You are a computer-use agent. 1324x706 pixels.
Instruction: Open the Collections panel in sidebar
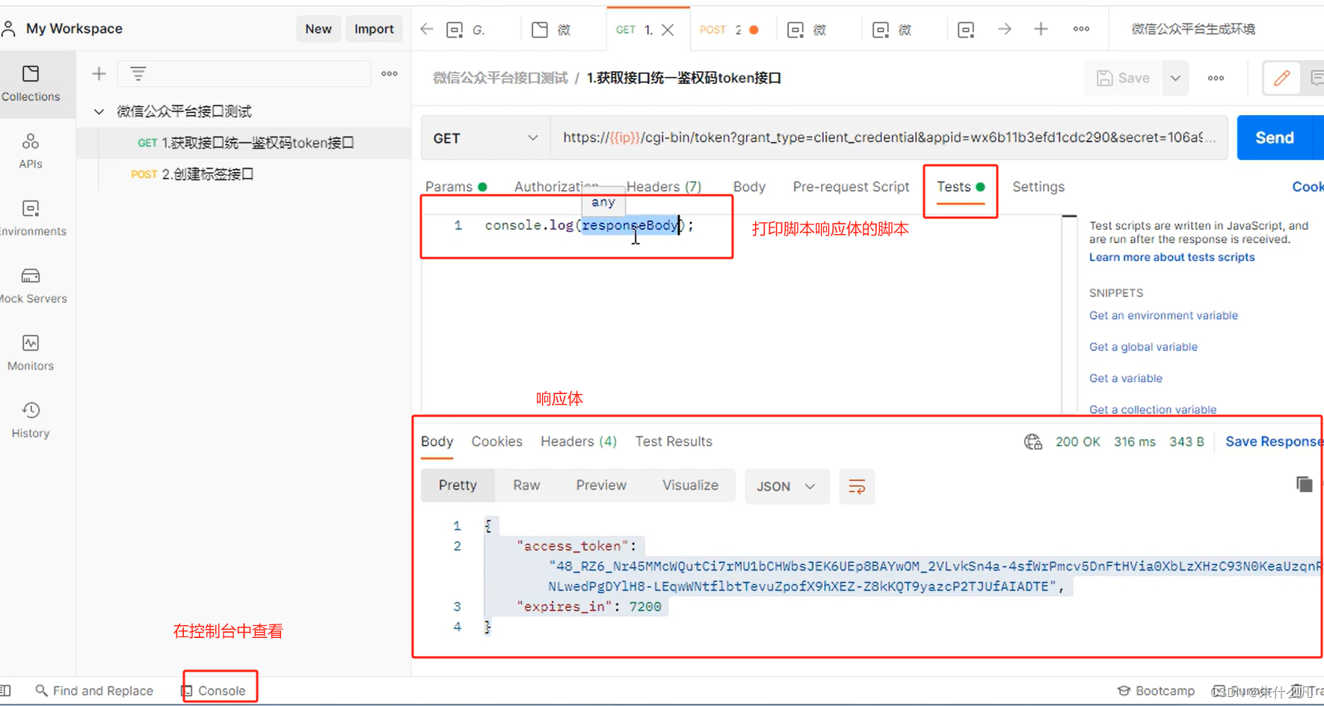pyautogui.click(x=30, y=82)
